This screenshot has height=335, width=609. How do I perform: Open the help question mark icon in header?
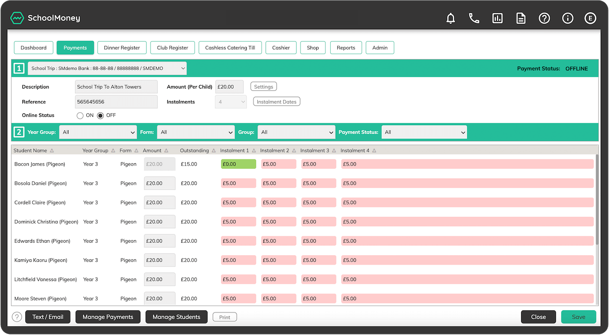pos(544,18)
